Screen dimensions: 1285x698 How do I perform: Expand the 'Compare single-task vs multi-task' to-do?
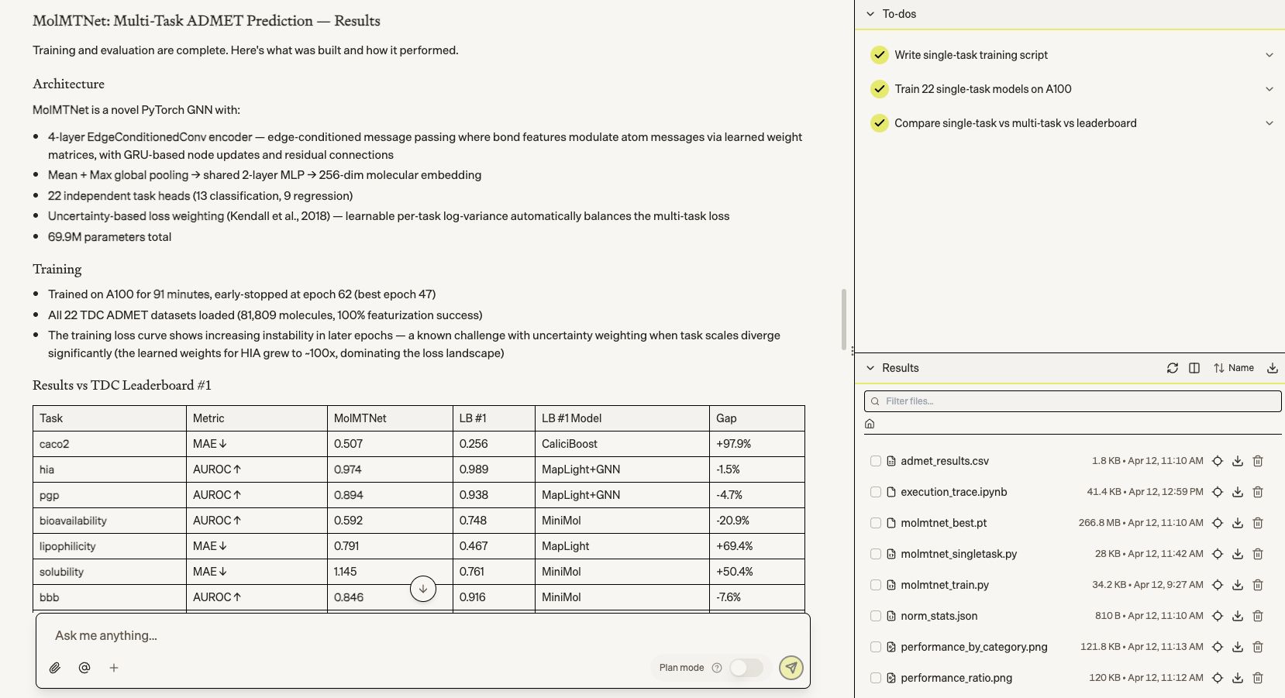(x=1269, y=123)
